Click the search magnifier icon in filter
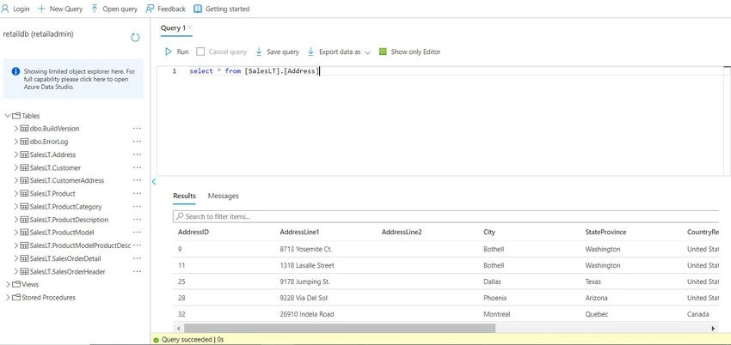 click(180, 216)
